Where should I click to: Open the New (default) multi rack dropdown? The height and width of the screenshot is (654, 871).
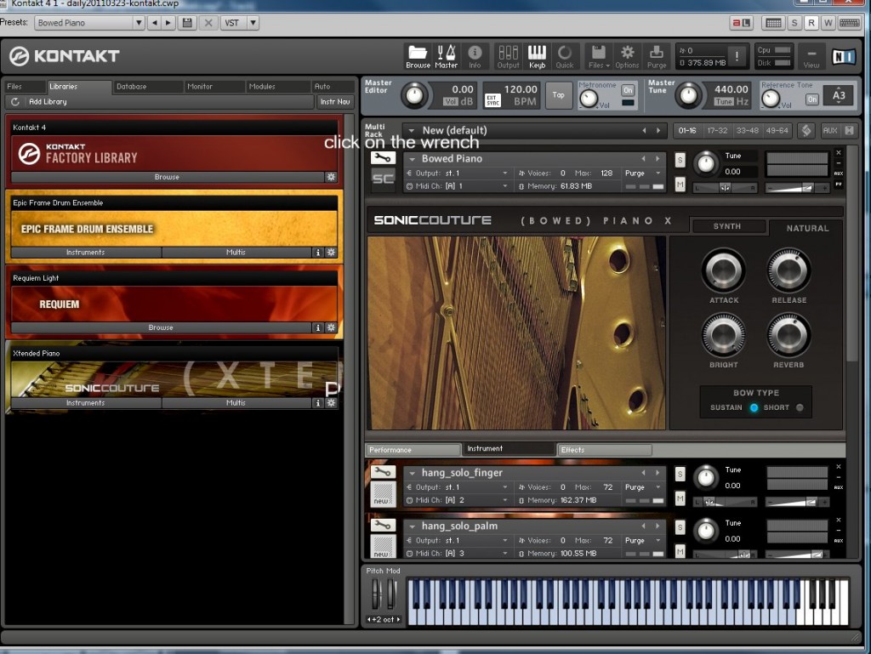pyautogui.click(x=410, y=130)
